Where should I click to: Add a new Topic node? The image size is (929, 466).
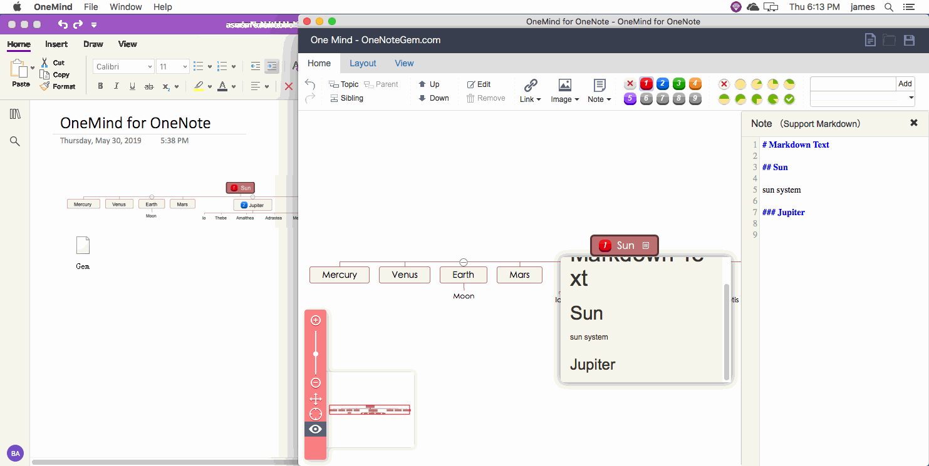[x=344, y=84]
